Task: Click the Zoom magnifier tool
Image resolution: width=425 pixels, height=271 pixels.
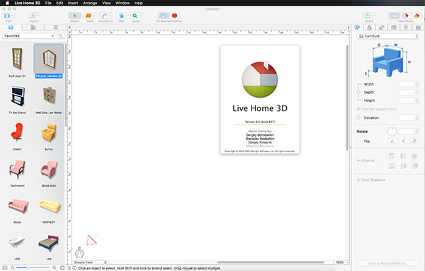Action: 136,16
